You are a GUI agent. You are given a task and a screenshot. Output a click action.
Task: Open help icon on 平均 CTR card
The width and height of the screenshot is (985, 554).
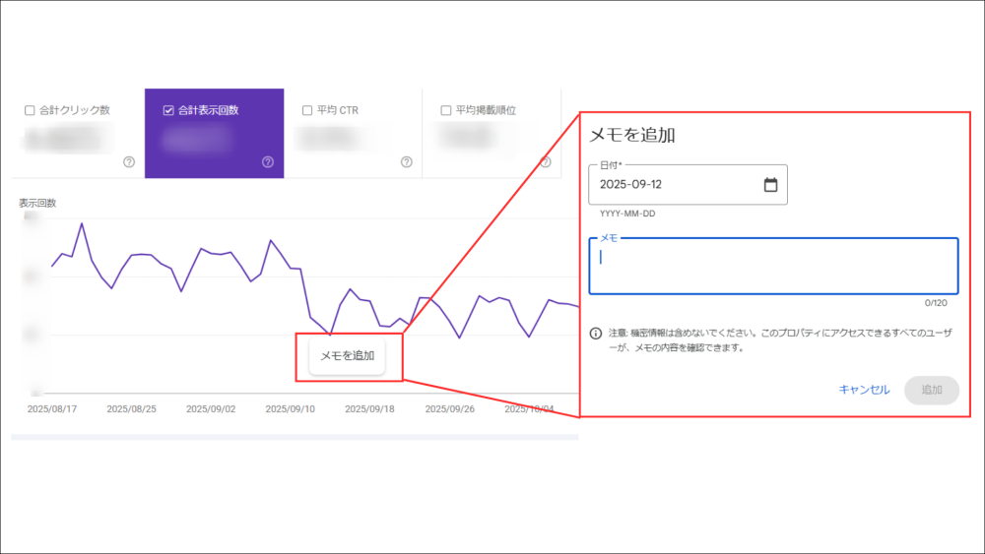coord(407,162)
